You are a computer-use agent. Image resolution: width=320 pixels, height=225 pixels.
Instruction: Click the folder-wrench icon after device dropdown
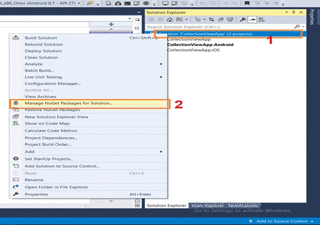[x=90, y=3]
